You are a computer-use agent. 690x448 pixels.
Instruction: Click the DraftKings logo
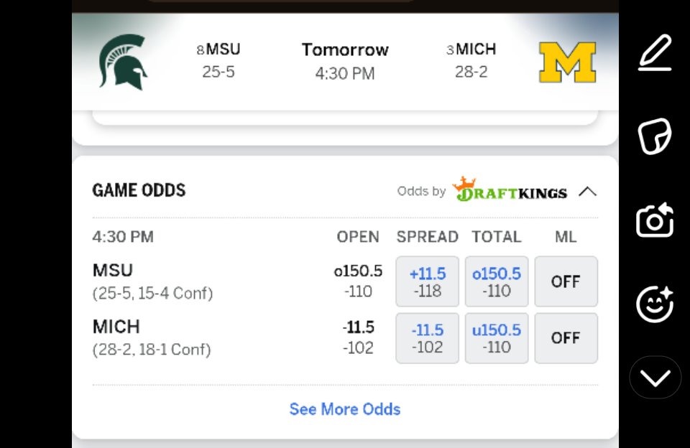click(510, 190)
